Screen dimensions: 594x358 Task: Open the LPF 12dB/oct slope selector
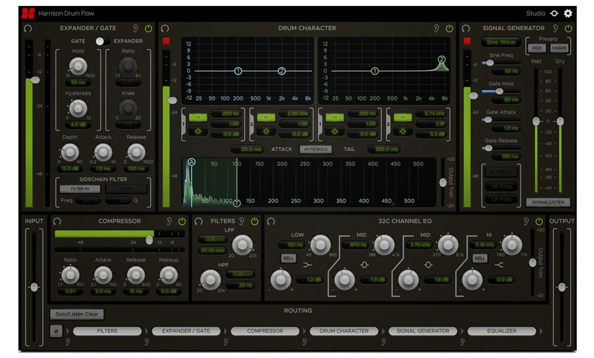coord(212,239)
